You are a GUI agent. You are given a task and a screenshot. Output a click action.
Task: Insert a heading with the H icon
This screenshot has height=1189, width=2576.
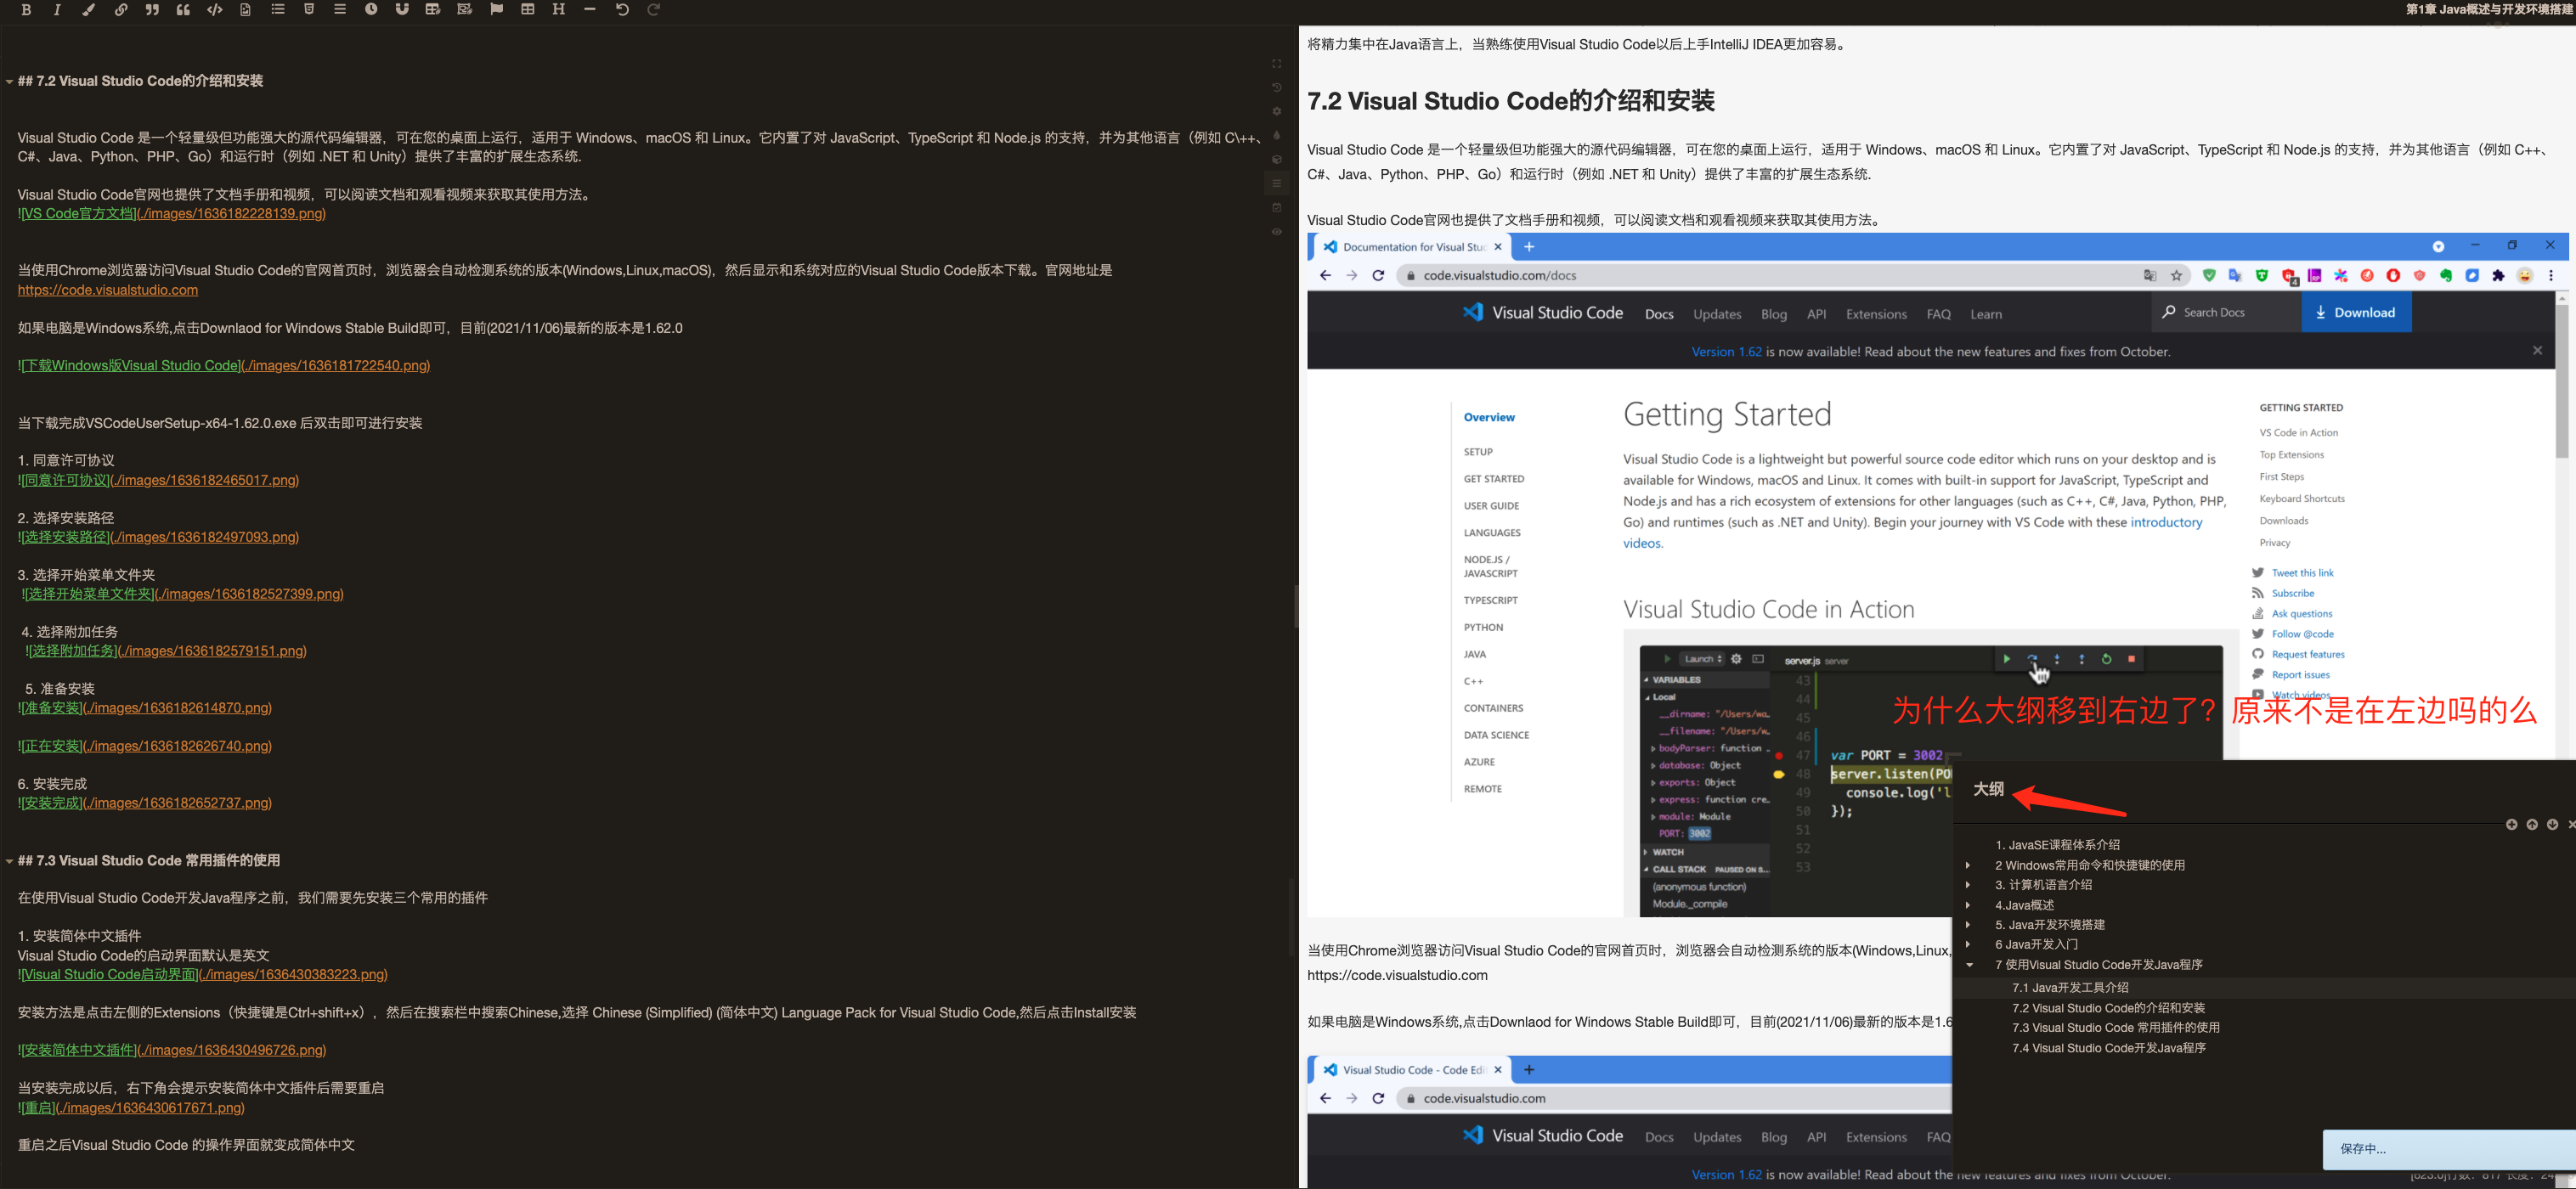pyautogui.click(x=557, y=10)
